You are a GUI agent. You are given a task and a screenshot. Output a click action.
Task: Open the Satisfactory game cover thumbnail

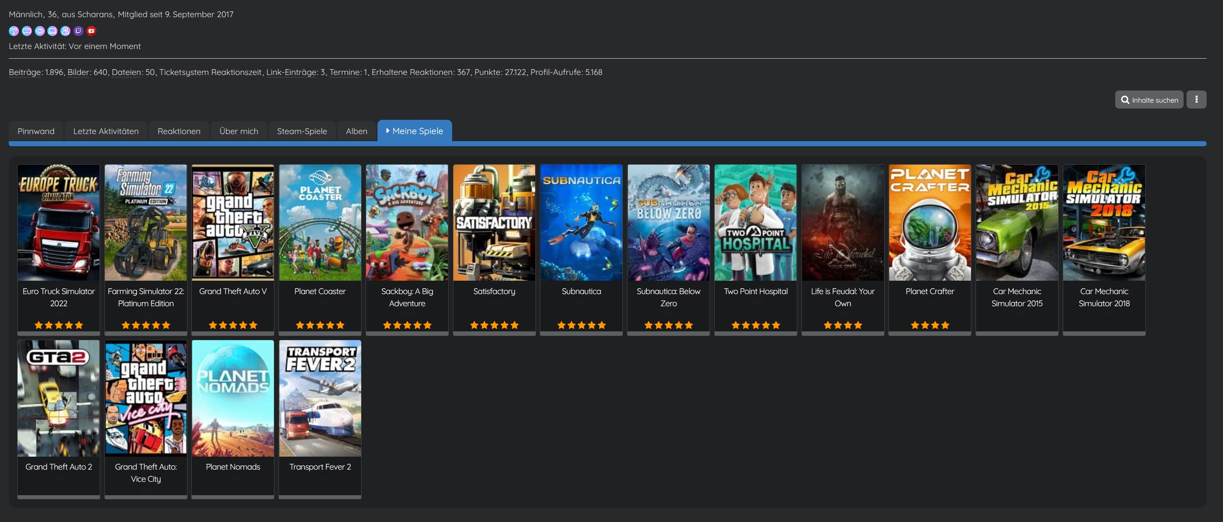pyautogui.click(x=494, y=222)
